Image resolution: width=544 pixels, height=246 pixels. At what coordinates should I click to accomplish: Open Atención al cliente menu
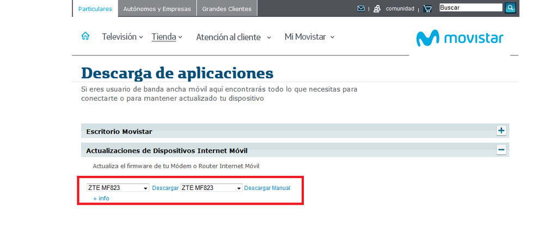click(233, 37)
